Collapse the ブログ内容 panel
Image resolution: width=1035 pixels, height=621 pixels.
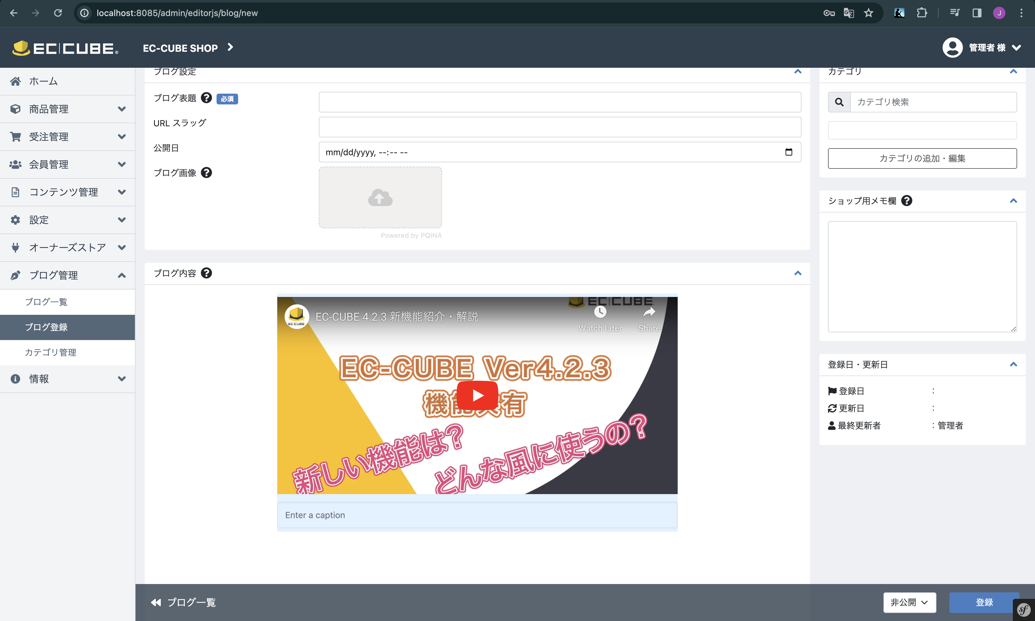click(x=798, y=273)
